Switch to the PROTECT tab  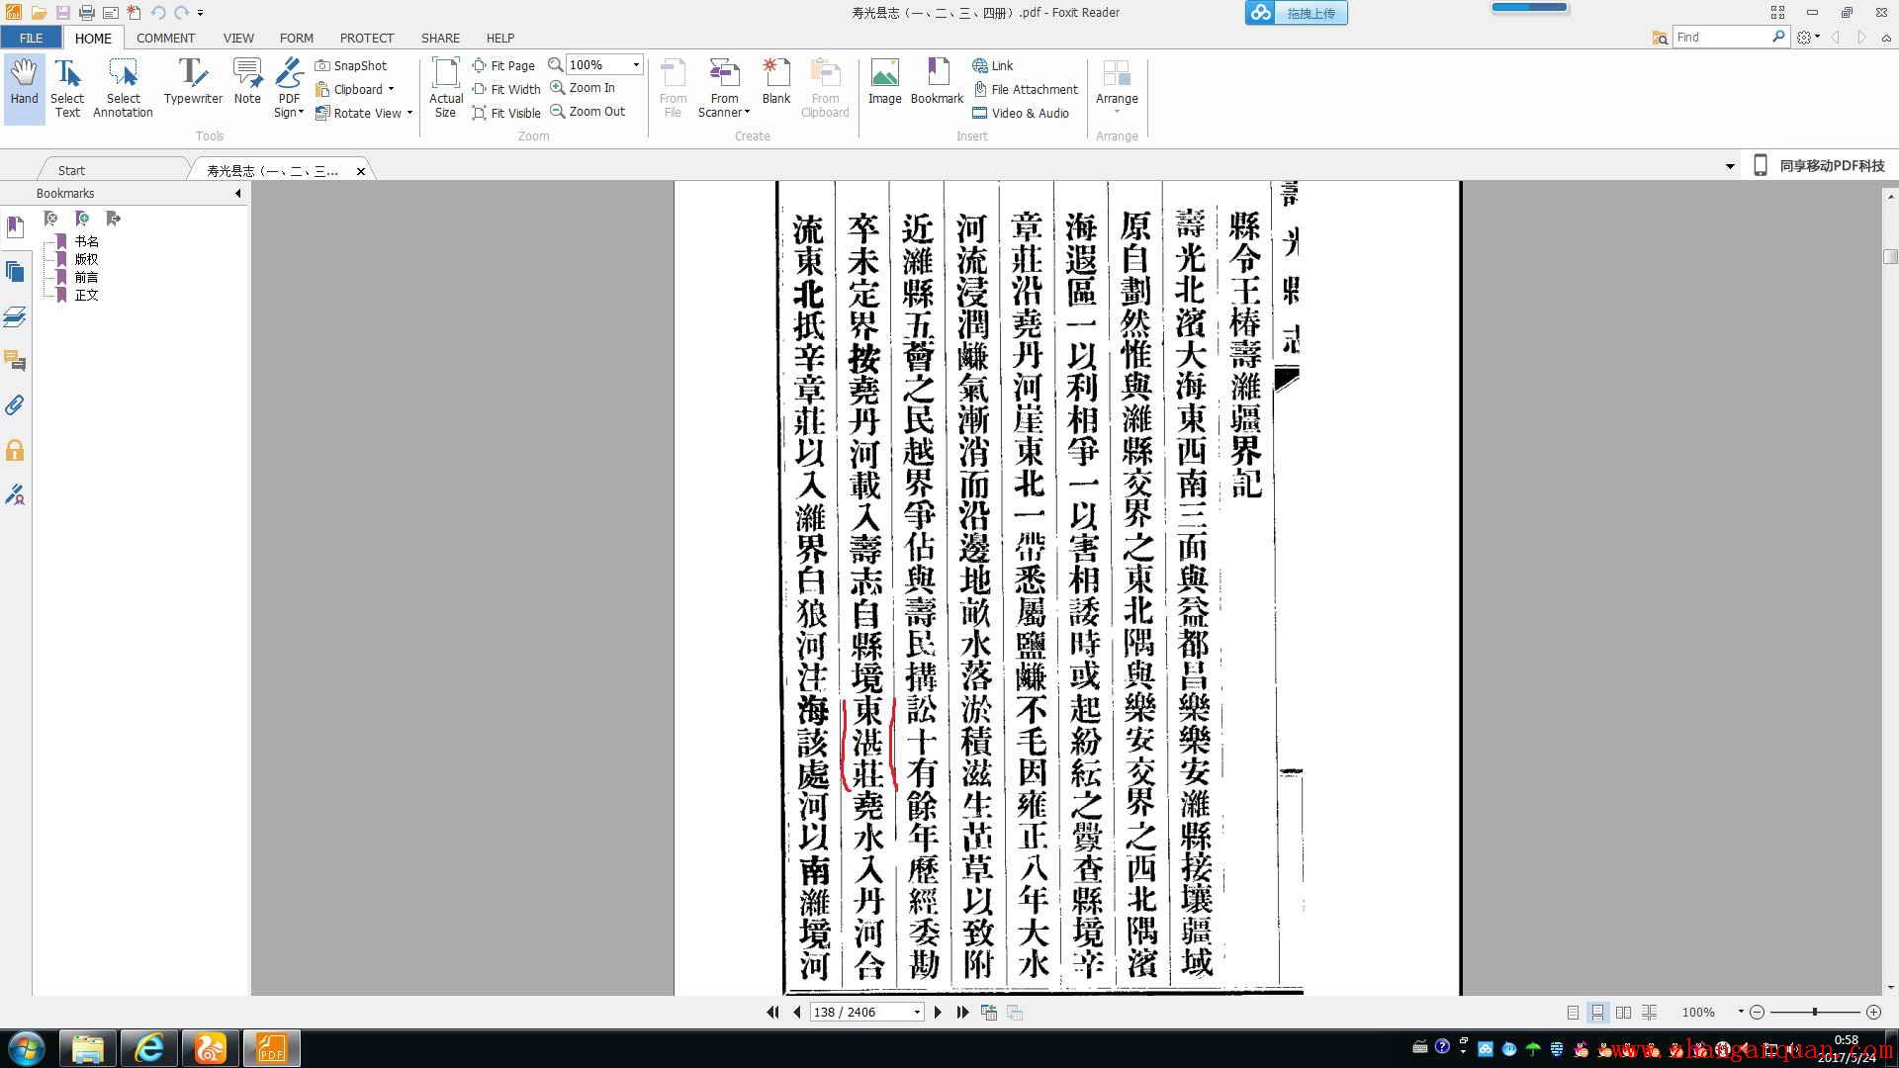[x=367, y=38]
